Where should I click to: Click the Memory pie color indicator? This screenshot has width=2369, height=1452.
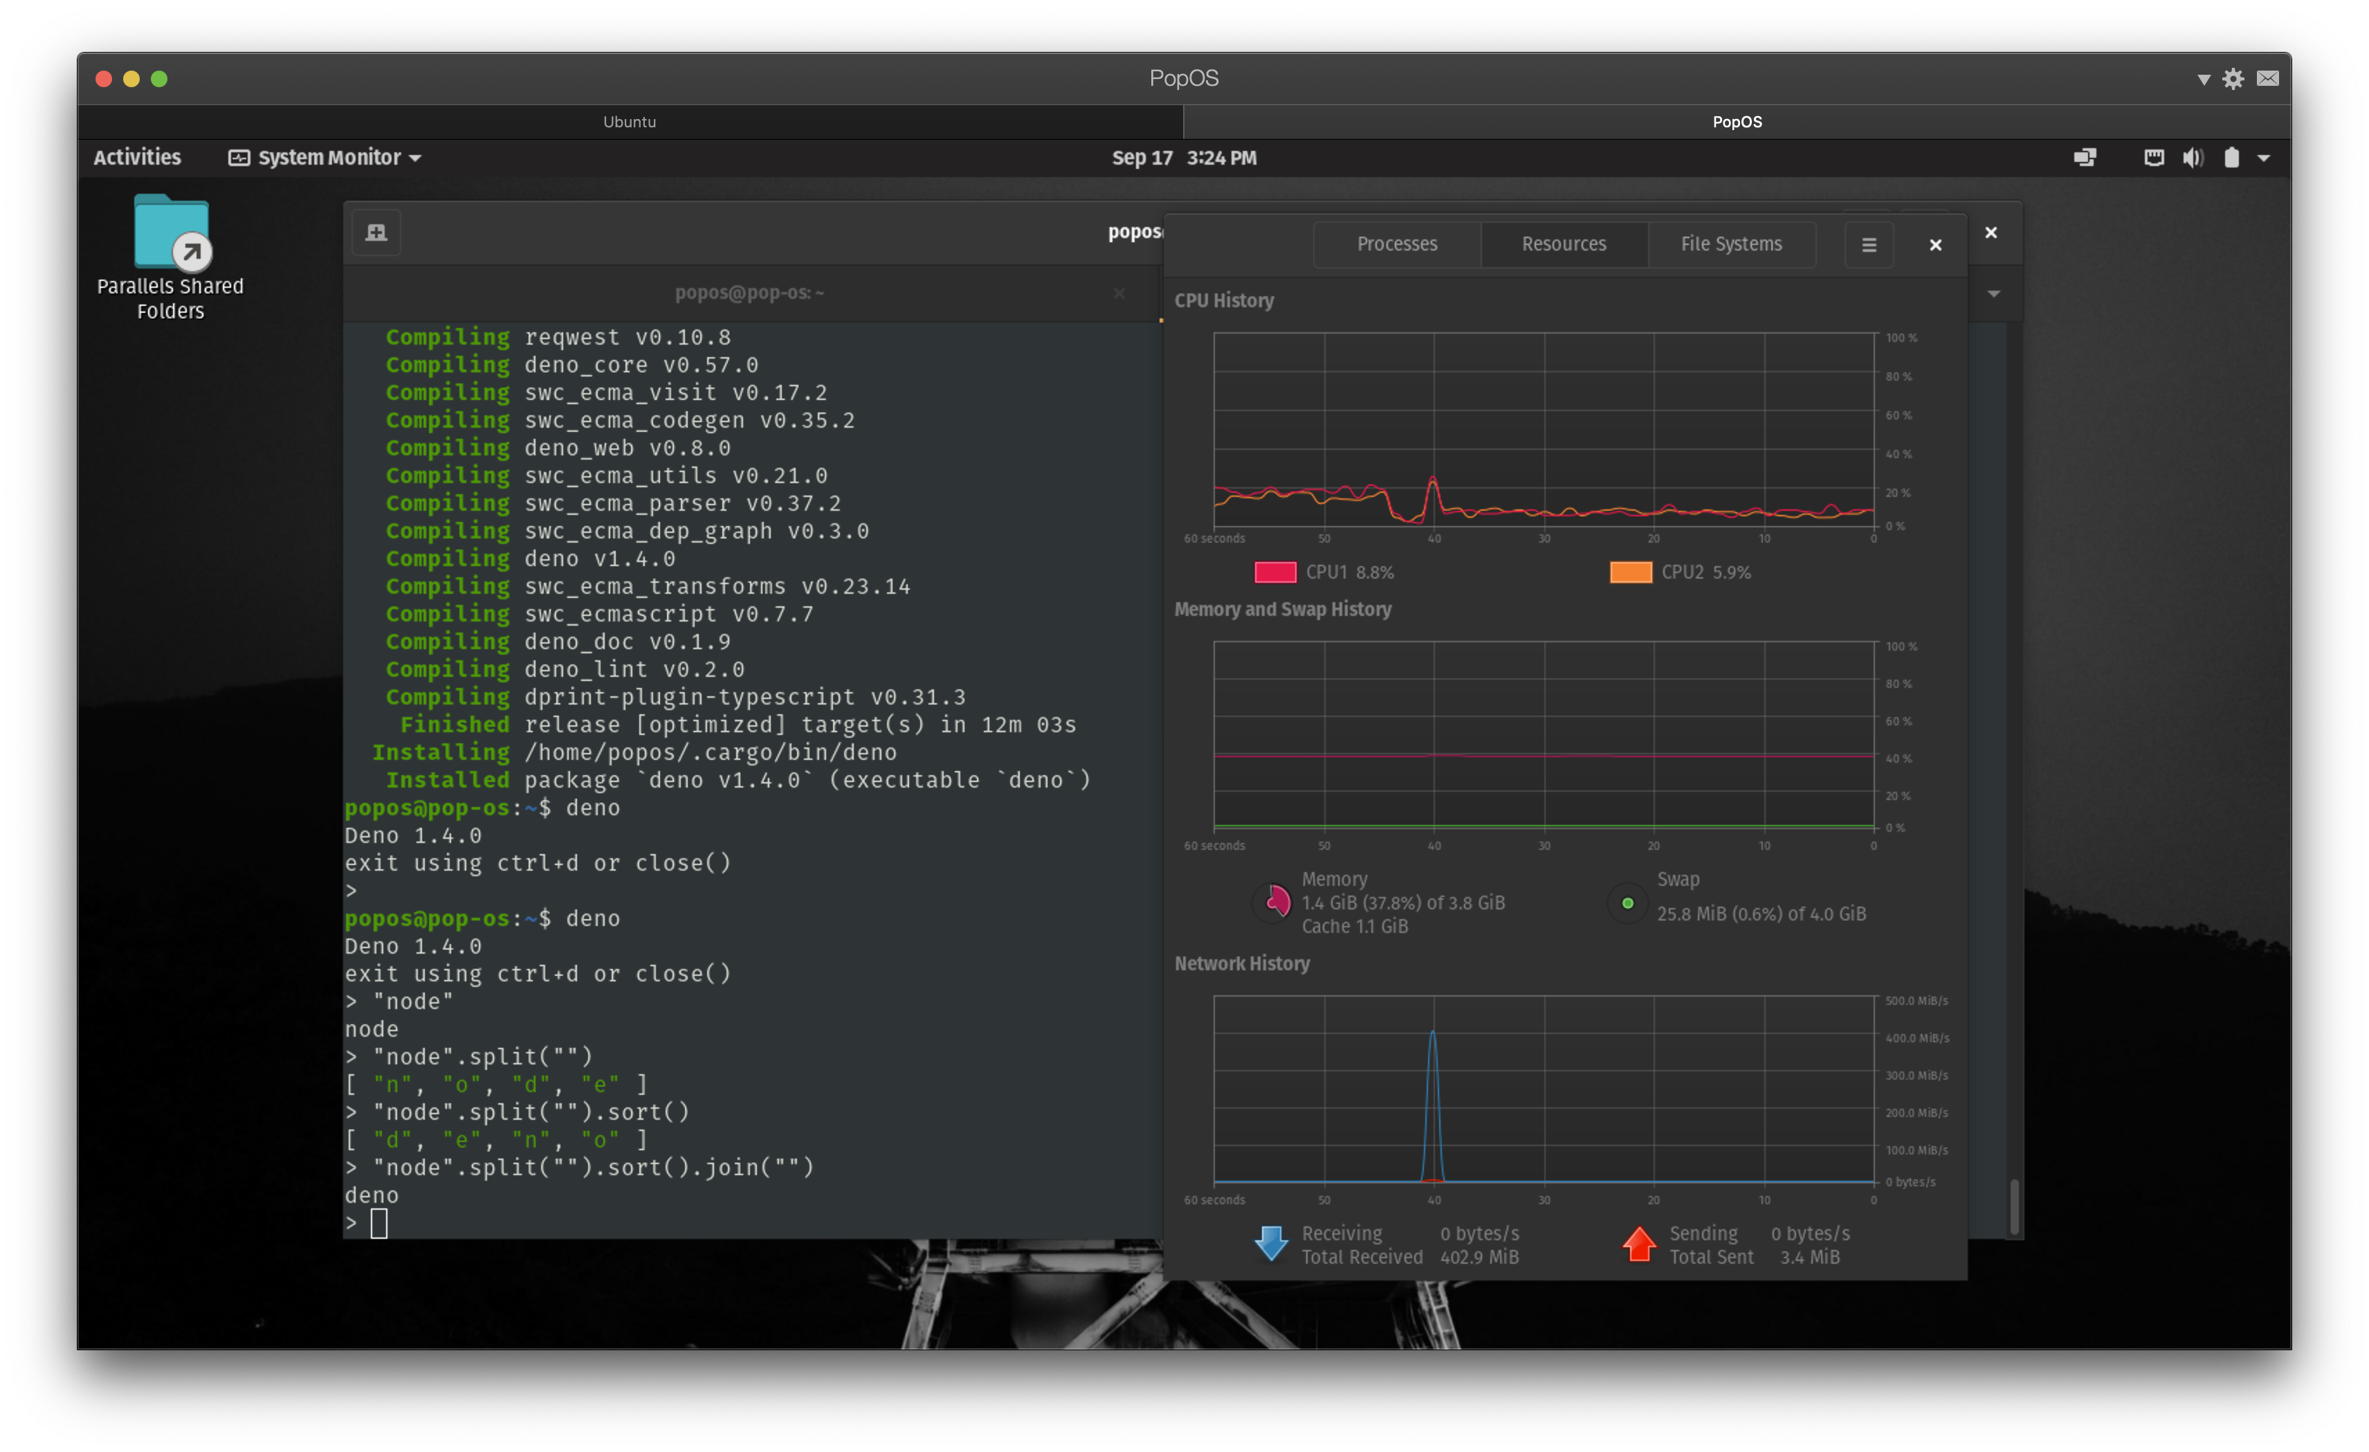click(1273, 903)
